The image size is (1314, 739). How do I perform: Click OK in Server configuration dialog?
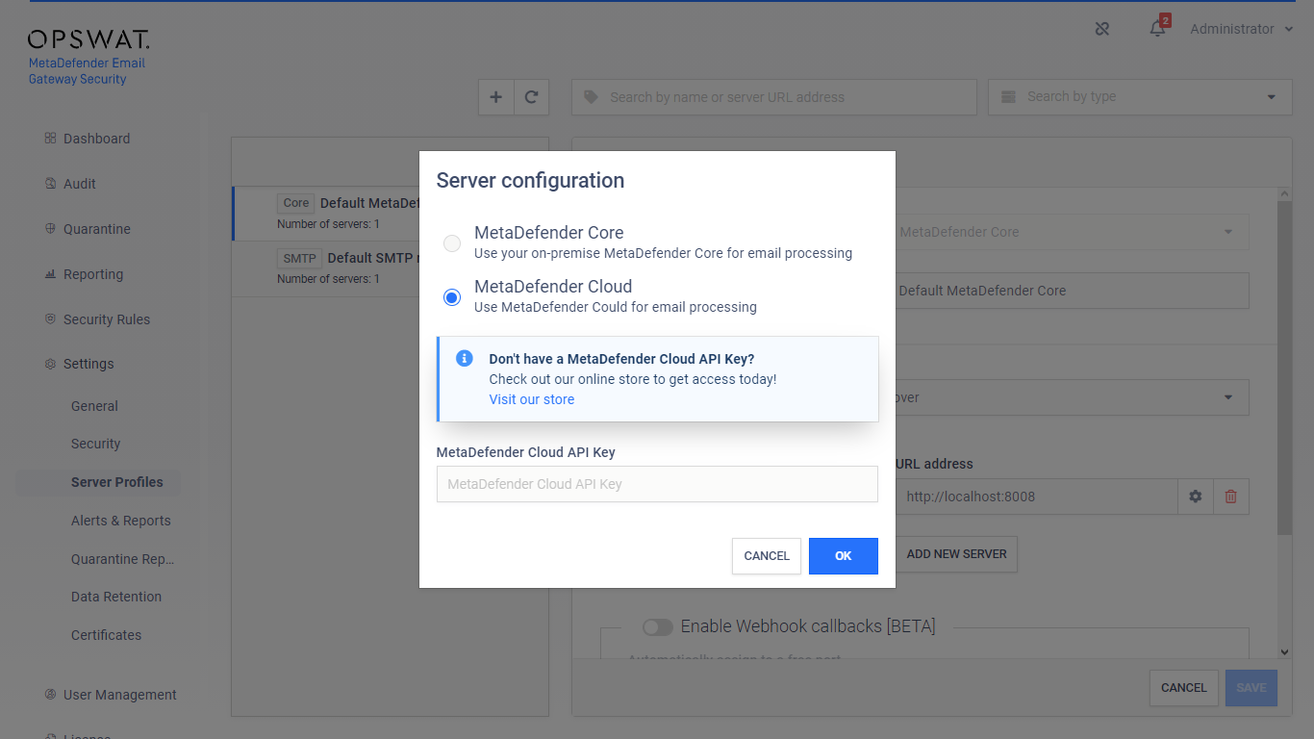[x=844, y=556]
